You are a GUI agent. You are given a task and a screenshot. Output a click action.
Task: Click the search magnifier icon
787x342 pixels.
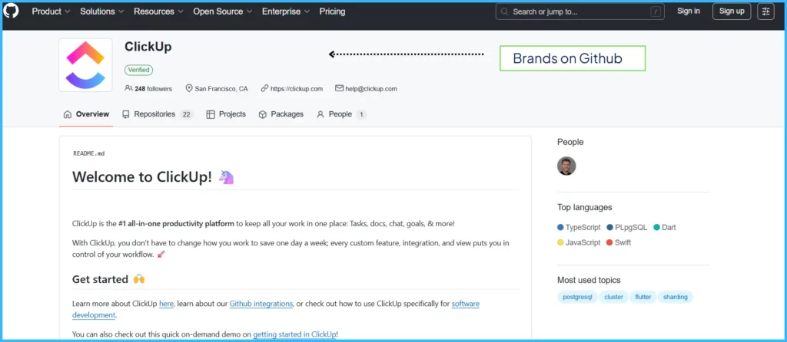504,12
